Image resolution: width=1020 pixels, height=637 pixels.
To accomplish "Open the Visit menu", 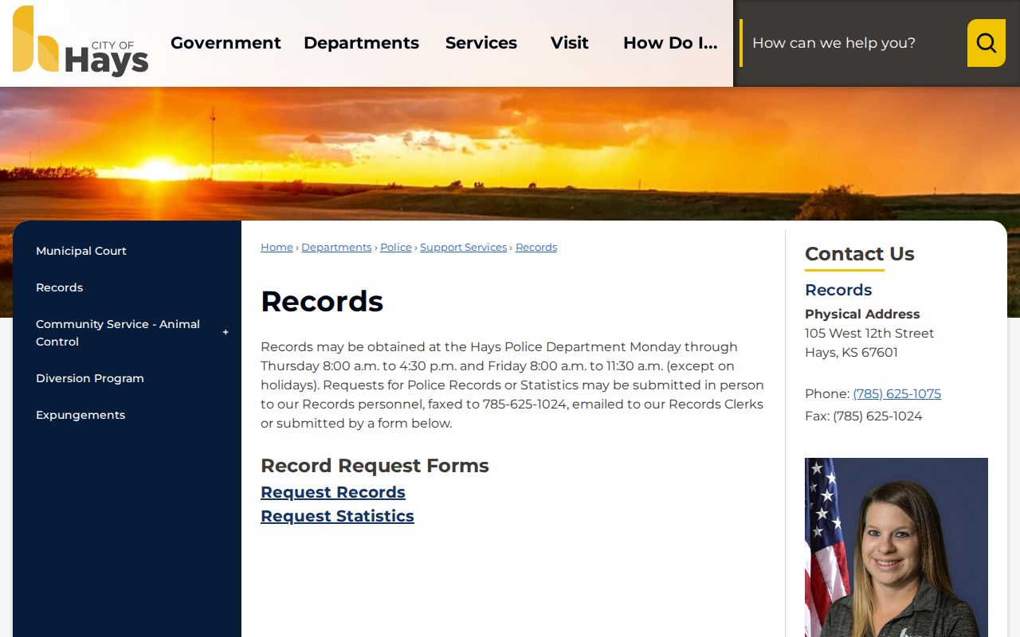I will (x=570, y=43).
